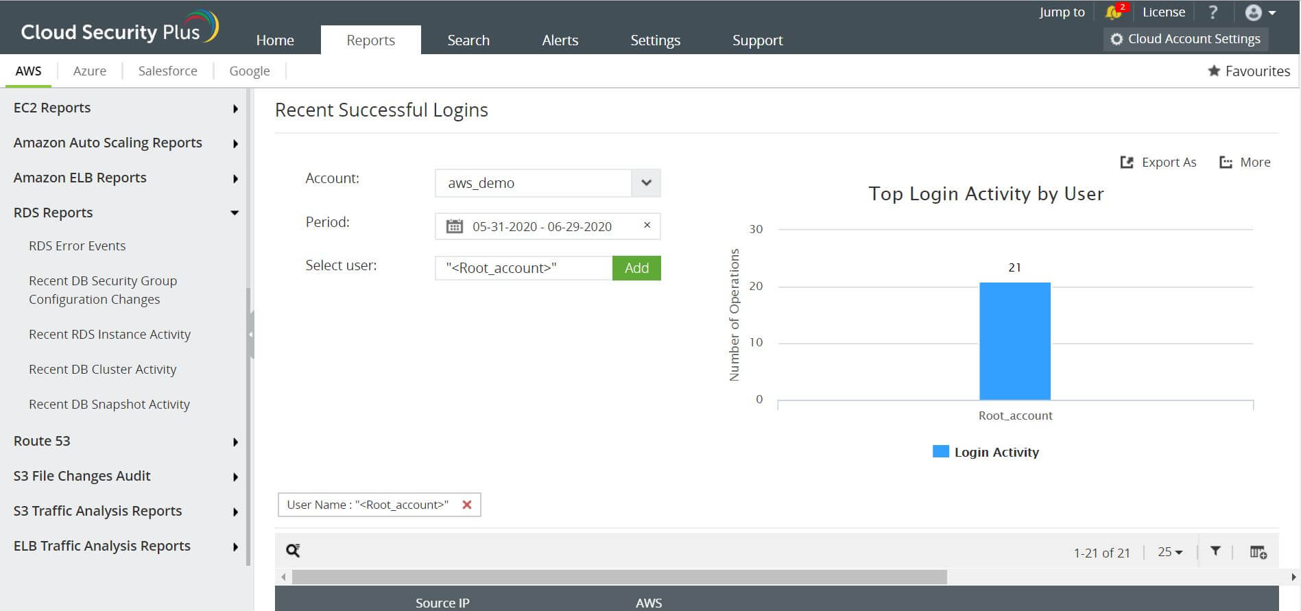
Task: Click the 1-21 of 21 pagination text
Action: click(x=1101, y=553)
